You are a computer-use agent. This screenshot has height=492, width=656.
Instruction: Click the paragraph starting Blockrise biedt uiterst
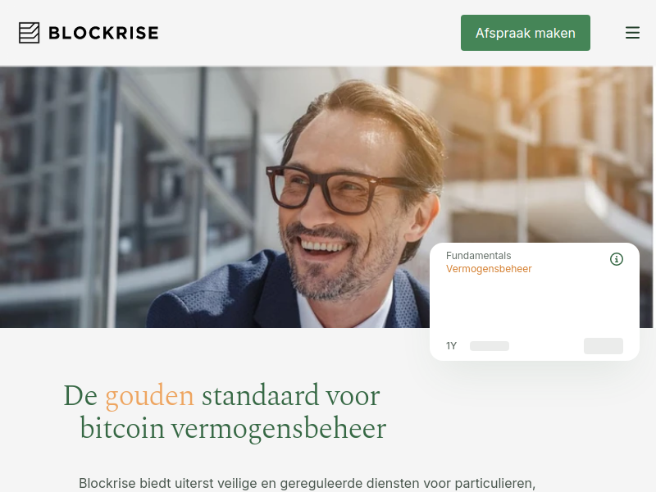(307, 484)
